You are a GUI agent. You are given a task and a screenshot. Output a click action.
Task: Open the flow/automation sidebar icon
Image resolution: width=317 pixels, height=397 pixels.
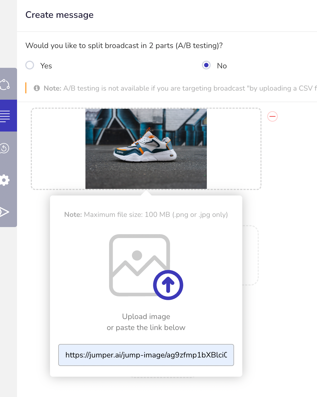coord(5,84)
